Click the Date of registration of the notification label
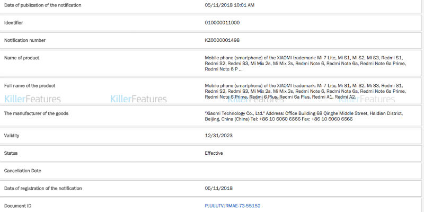The height and width of the screenshot is (212, 424). click(43, 188)
